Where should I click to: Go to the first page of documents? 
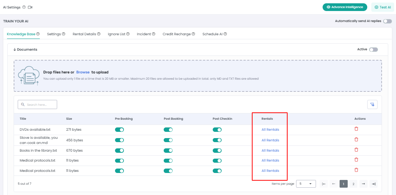323,184
